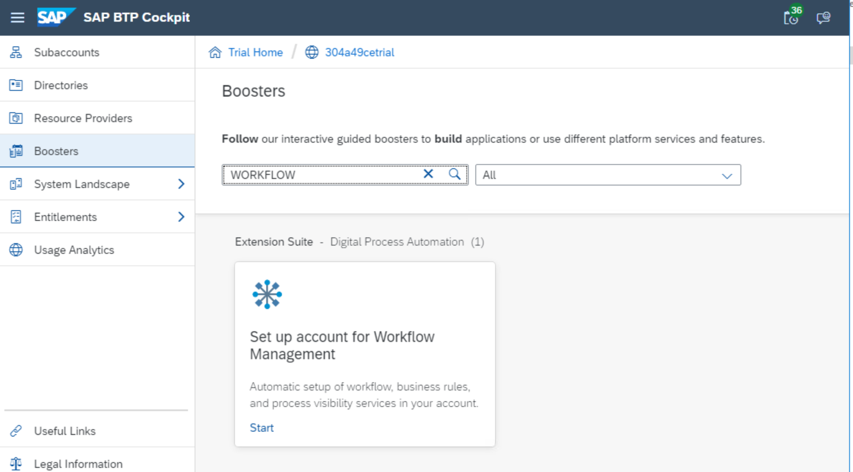853x472 pixels.
Task: Open the Useful Links menu item
Action: pos(97,431)
